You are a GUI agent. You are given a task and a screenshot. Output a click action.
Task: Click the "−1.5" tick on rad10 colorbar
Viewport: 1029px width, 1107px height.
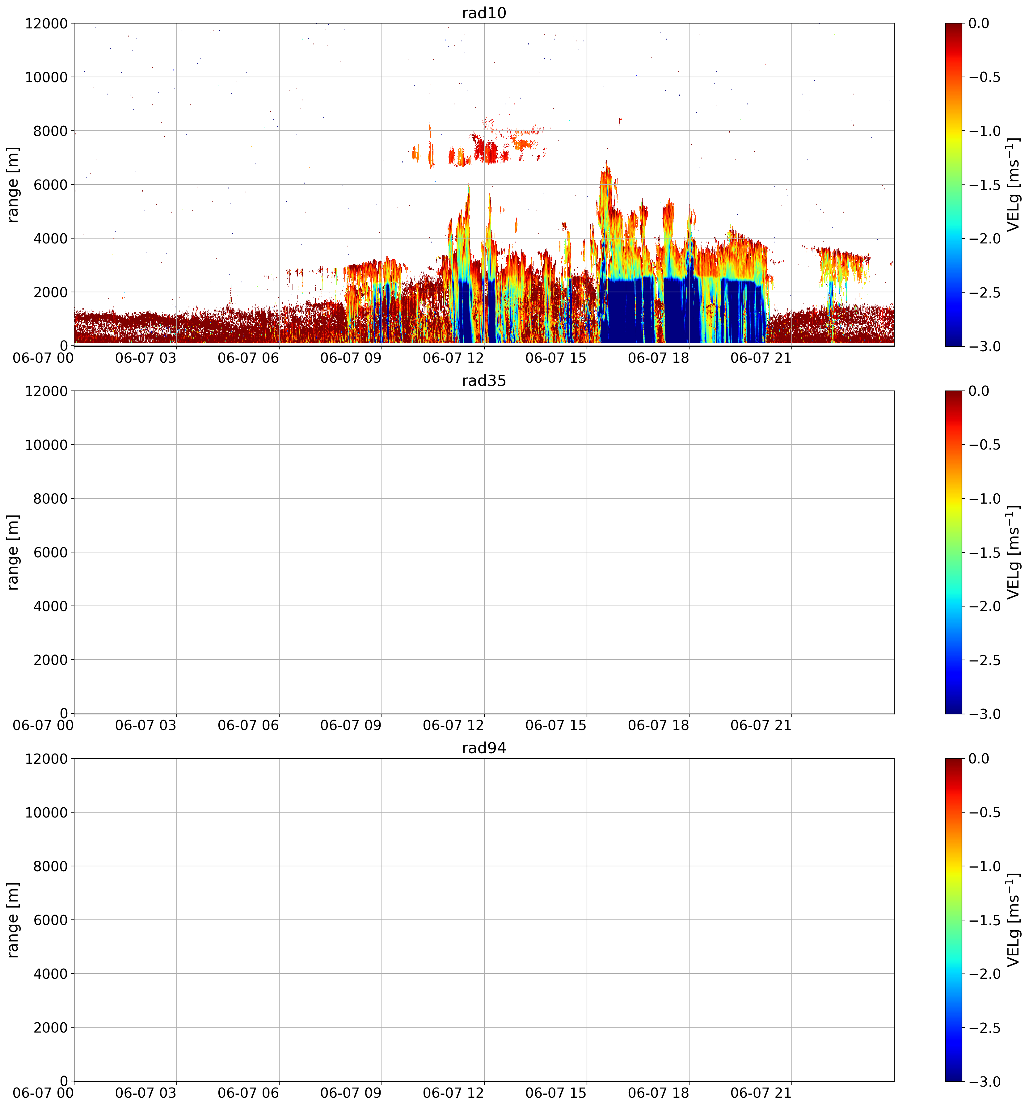pos(985,185)
